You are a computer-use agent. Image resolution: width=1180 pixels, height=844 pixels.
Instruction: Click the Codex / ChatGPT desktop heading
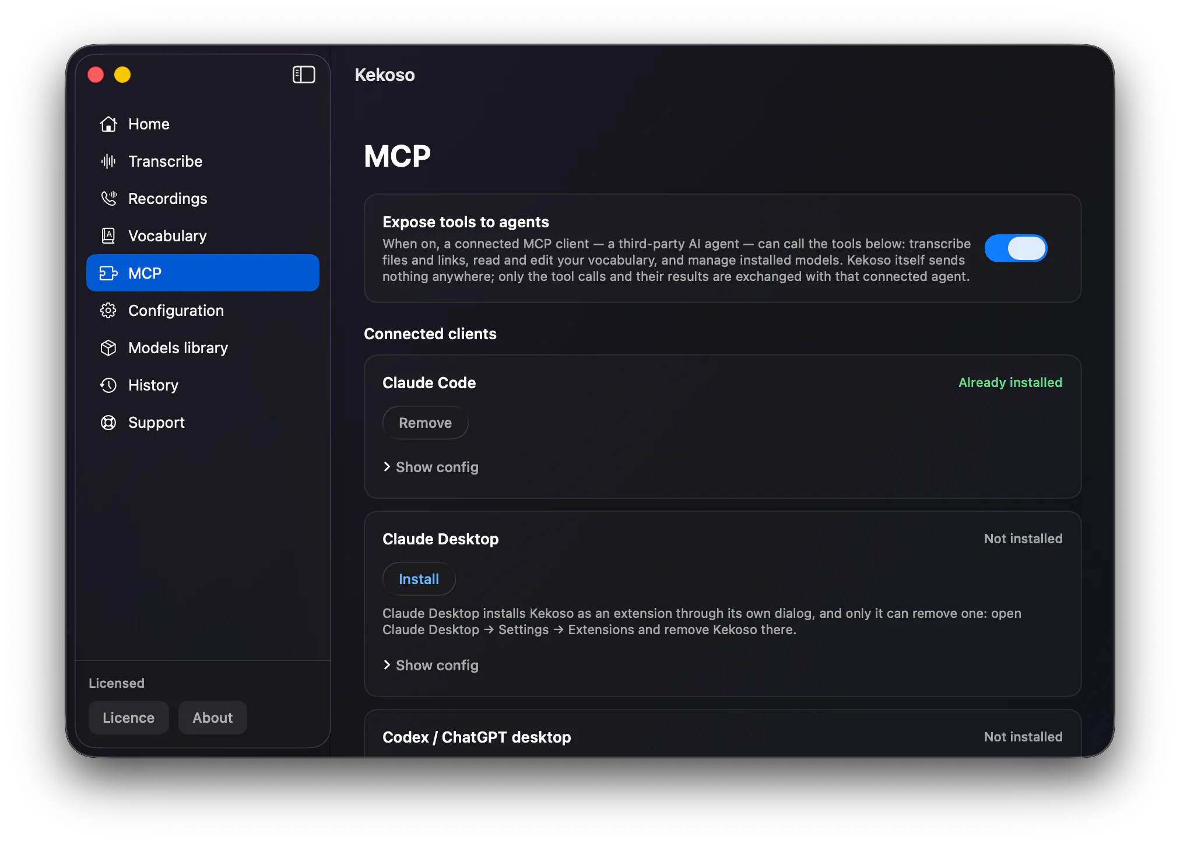pyautogui.click(x=477, y=737)
